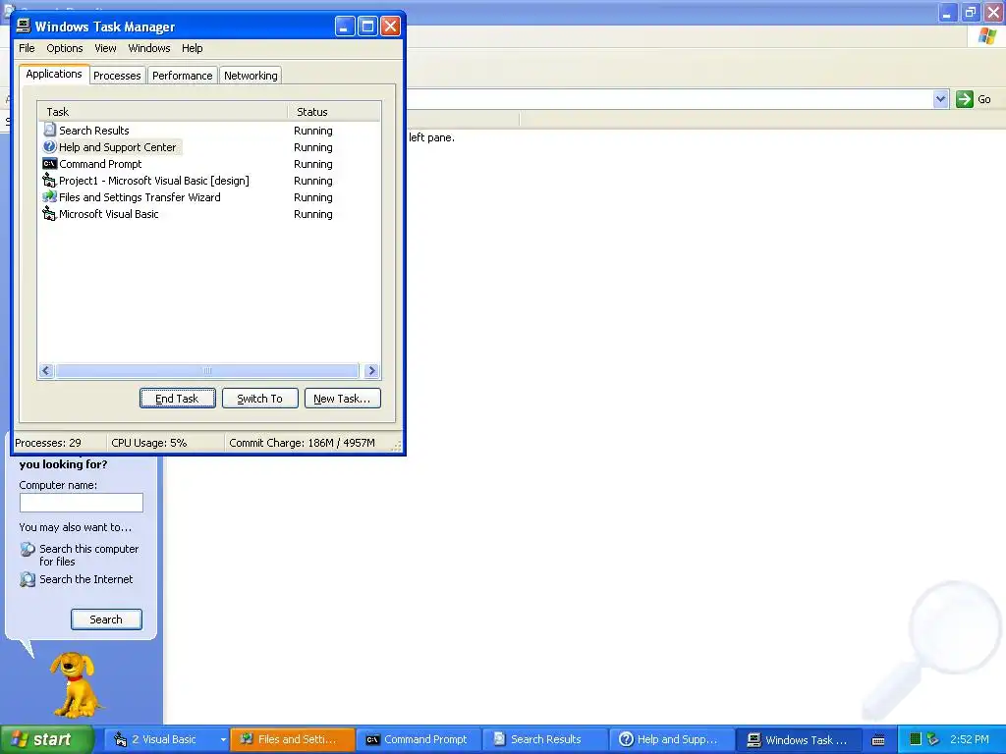1006x754 pixels.
Task: Select Files and Settings Transfer Wizard row
Action: click(x=209, y=196)
